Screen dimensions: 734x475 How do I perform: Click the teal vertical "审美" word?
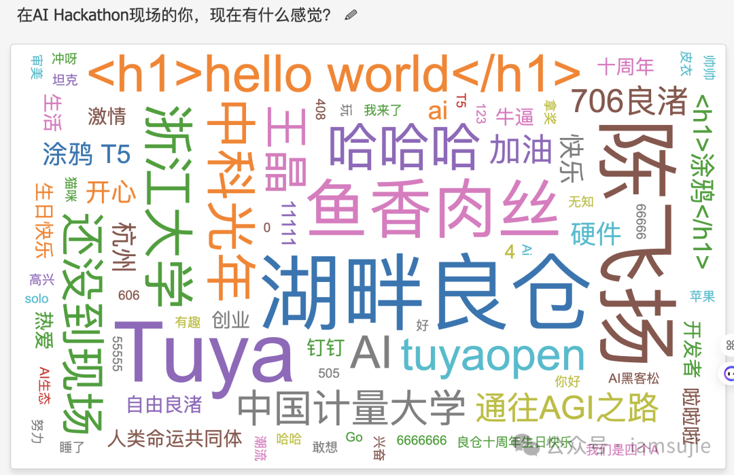37,67
